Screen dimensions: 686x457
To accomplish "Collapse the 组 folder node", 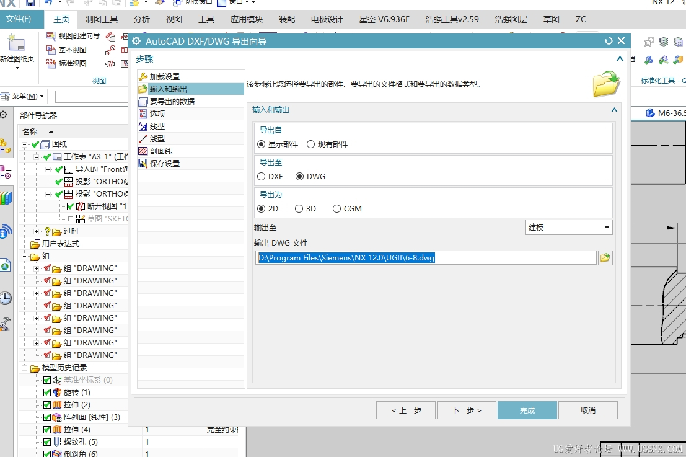I will pyautogui.click(x=25, y=257).
